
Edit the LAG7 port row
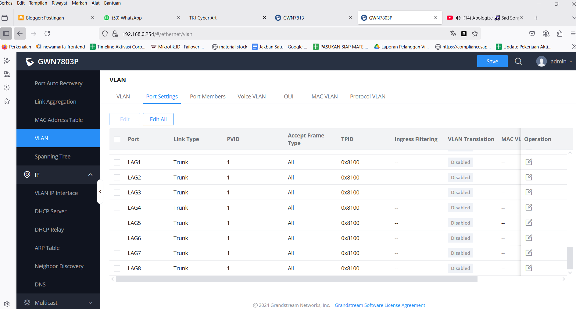click(x=529, y=253)
